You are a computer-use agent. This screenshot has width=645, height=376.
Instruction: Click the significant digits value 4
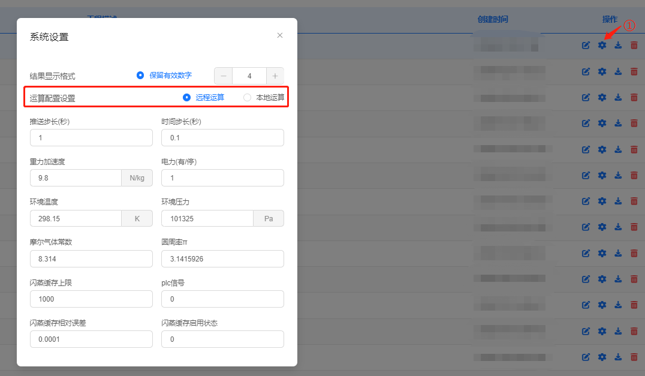point(249,76)
